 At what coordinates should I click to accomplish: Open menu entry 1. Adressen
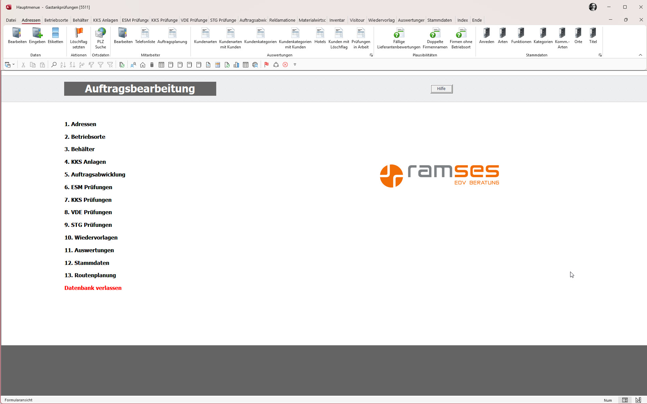pos(80,124)
